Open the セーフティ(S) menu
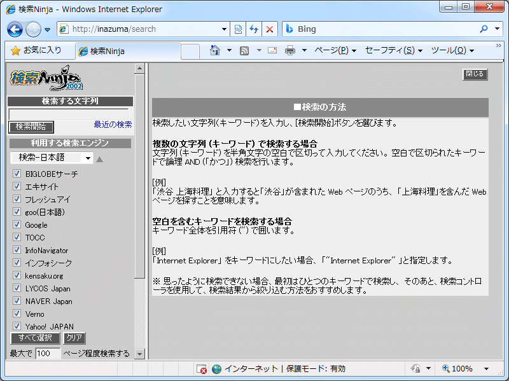509x381 pixels. point(393,50)
